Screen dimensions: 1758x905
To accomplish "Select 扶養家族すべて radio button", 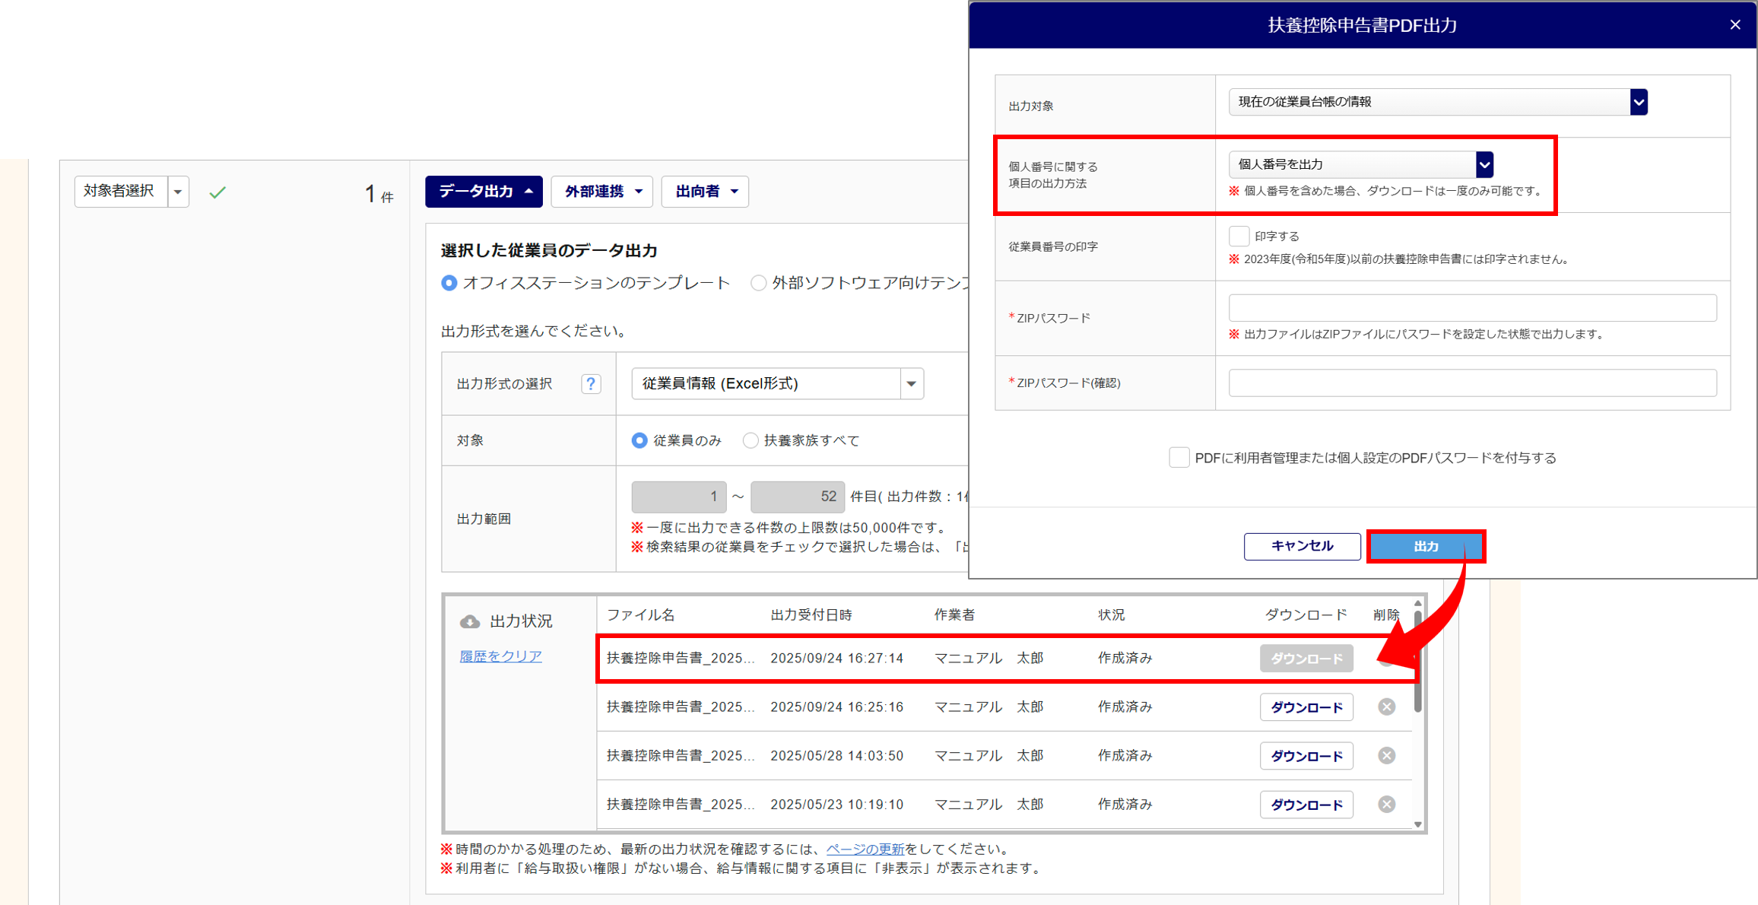I will (x=750, y=441).
